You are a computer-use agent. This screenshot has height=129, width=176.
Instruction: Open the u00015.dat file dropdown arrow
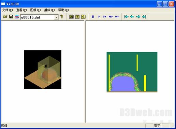(x=56, y=17)
